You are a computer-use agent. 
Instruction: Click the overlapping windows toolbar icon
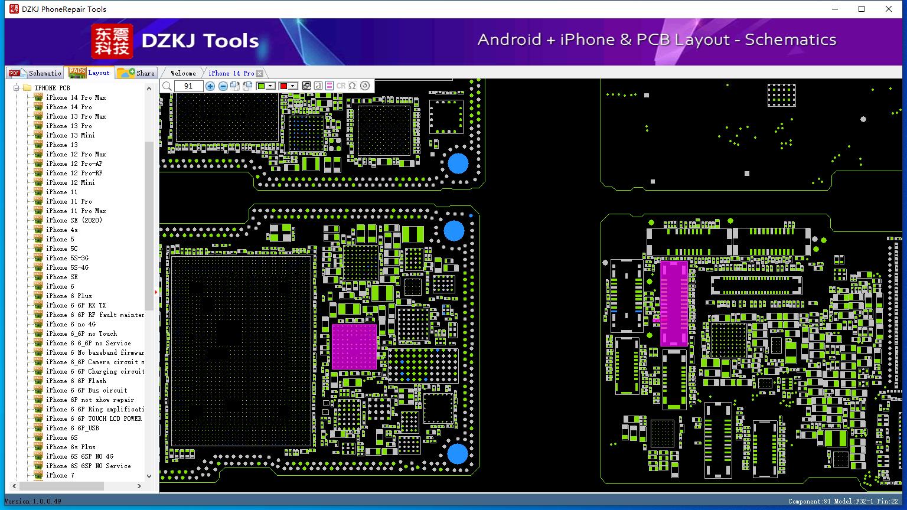306,86
